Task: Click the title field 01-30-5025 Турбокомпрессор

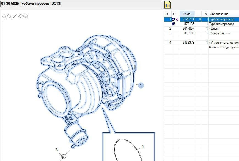Action: pos(81,4)
